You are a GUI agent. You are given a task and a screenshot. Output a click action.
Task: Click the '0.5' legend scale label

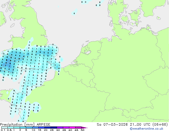click(9, 130)
